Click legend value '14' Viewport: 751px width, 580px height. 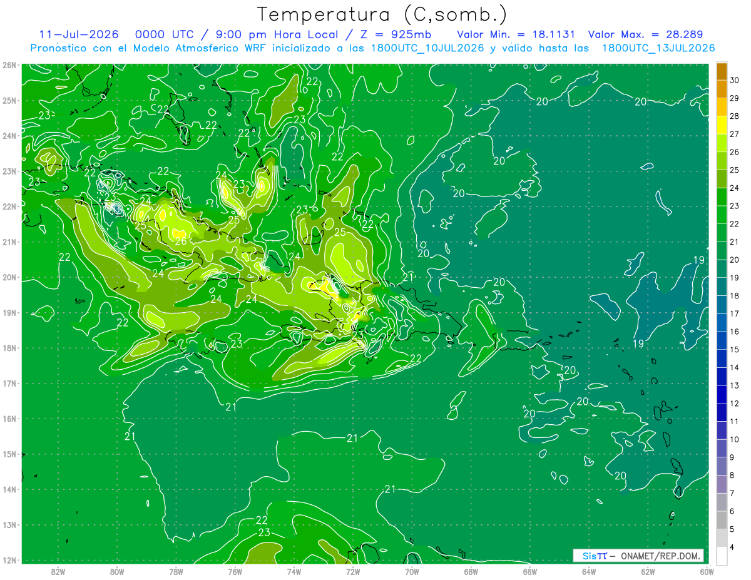735,368
